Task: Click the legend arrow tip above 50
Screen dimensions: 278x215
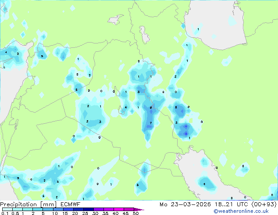Action: [x=139, y=209]
